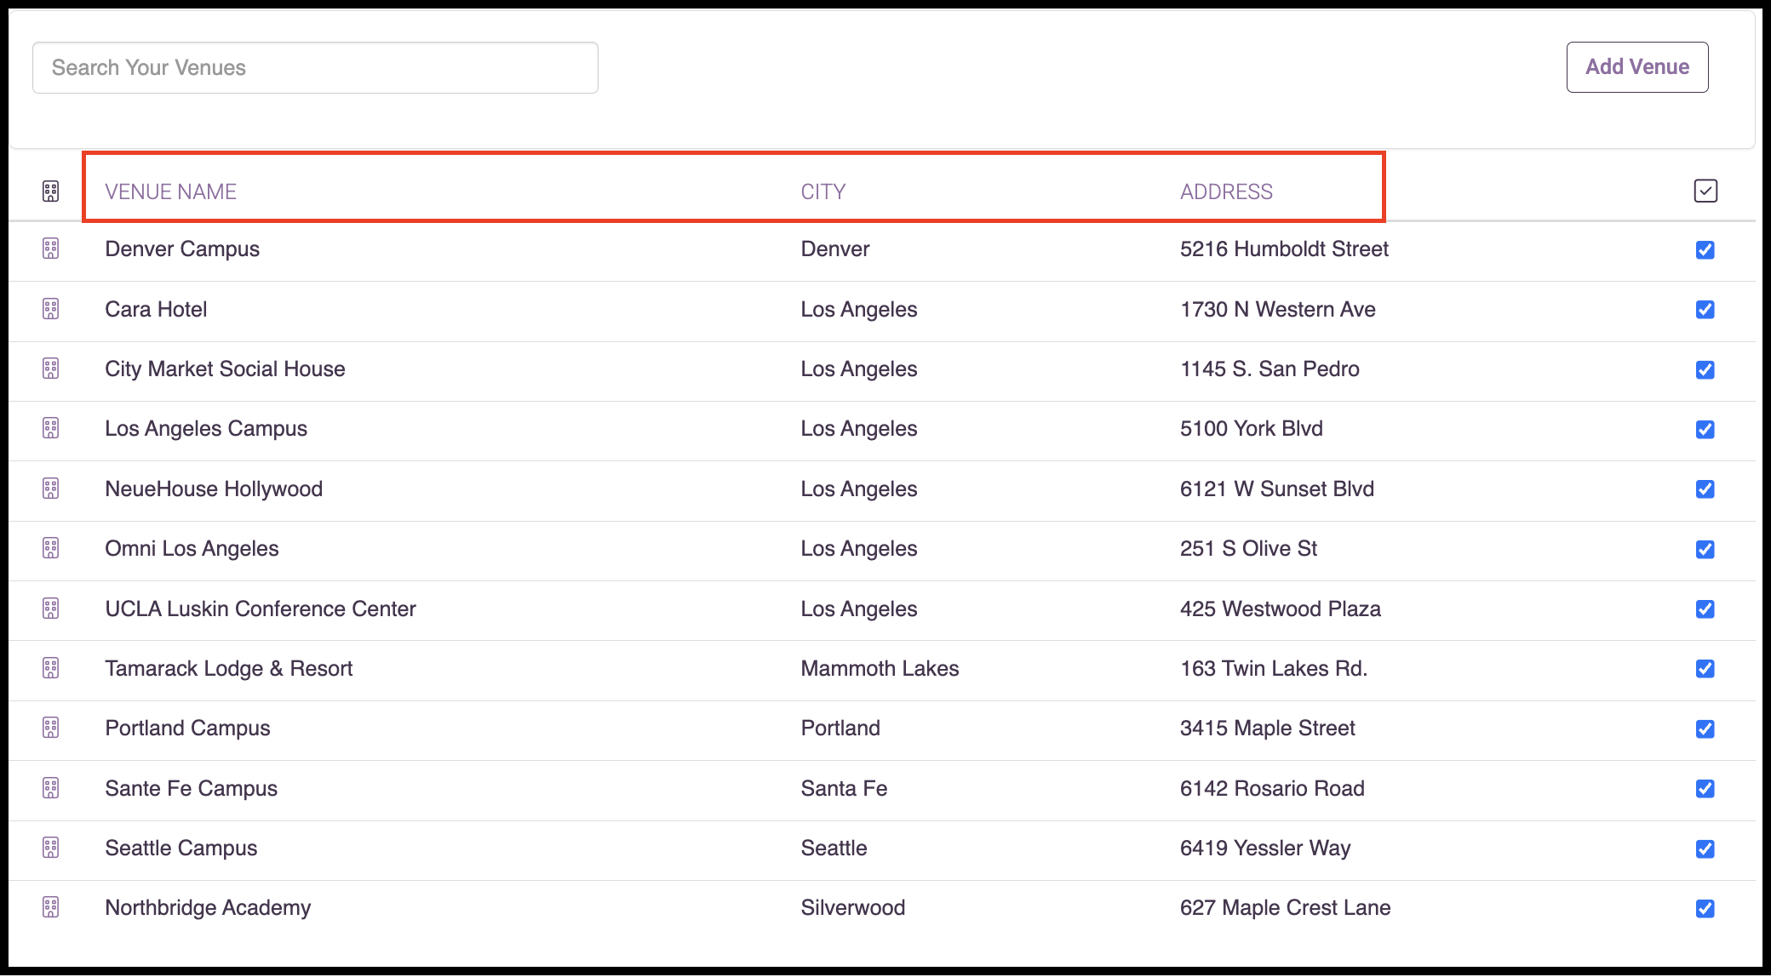Click the city cell 'Mammoth Lakes'
Screen dimensions: 1771x977
880,668
